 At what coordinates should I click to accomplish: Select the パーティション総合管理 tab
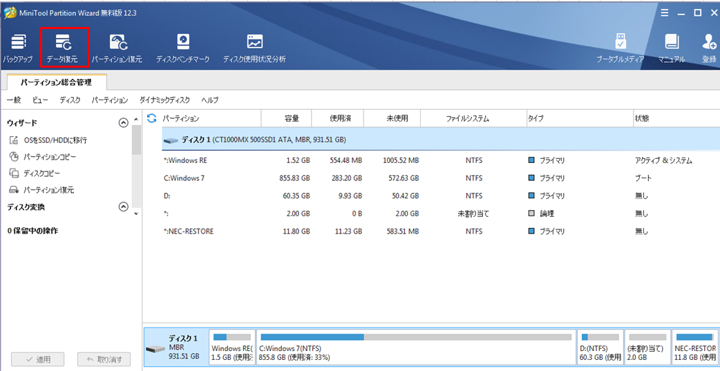[x=57, y=83]
